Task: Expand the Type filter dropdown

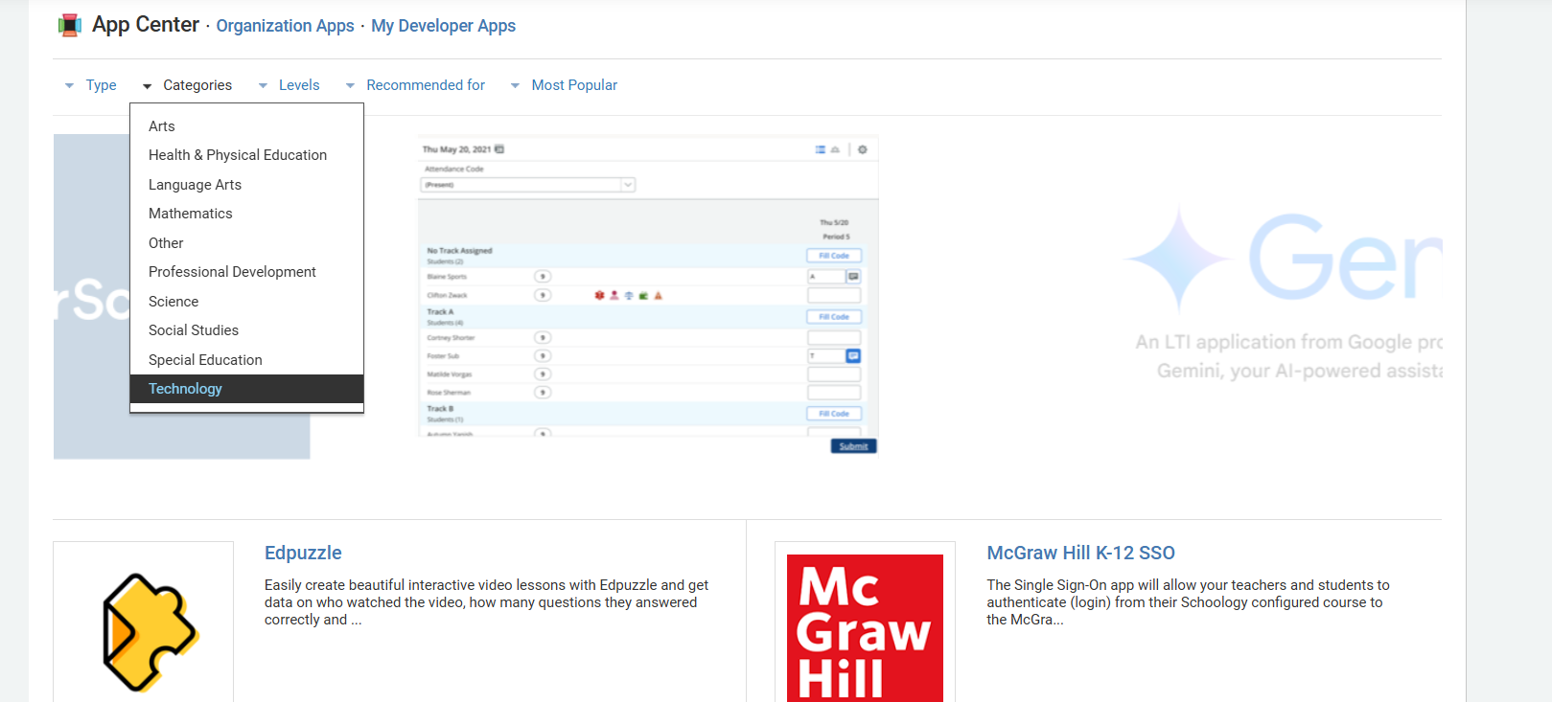Action: 91,85
